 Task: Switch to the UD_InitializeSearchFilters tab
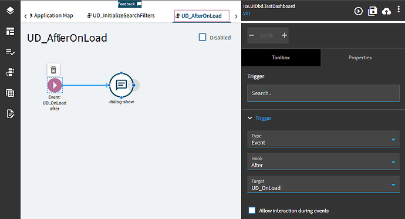tap(121, 15)
